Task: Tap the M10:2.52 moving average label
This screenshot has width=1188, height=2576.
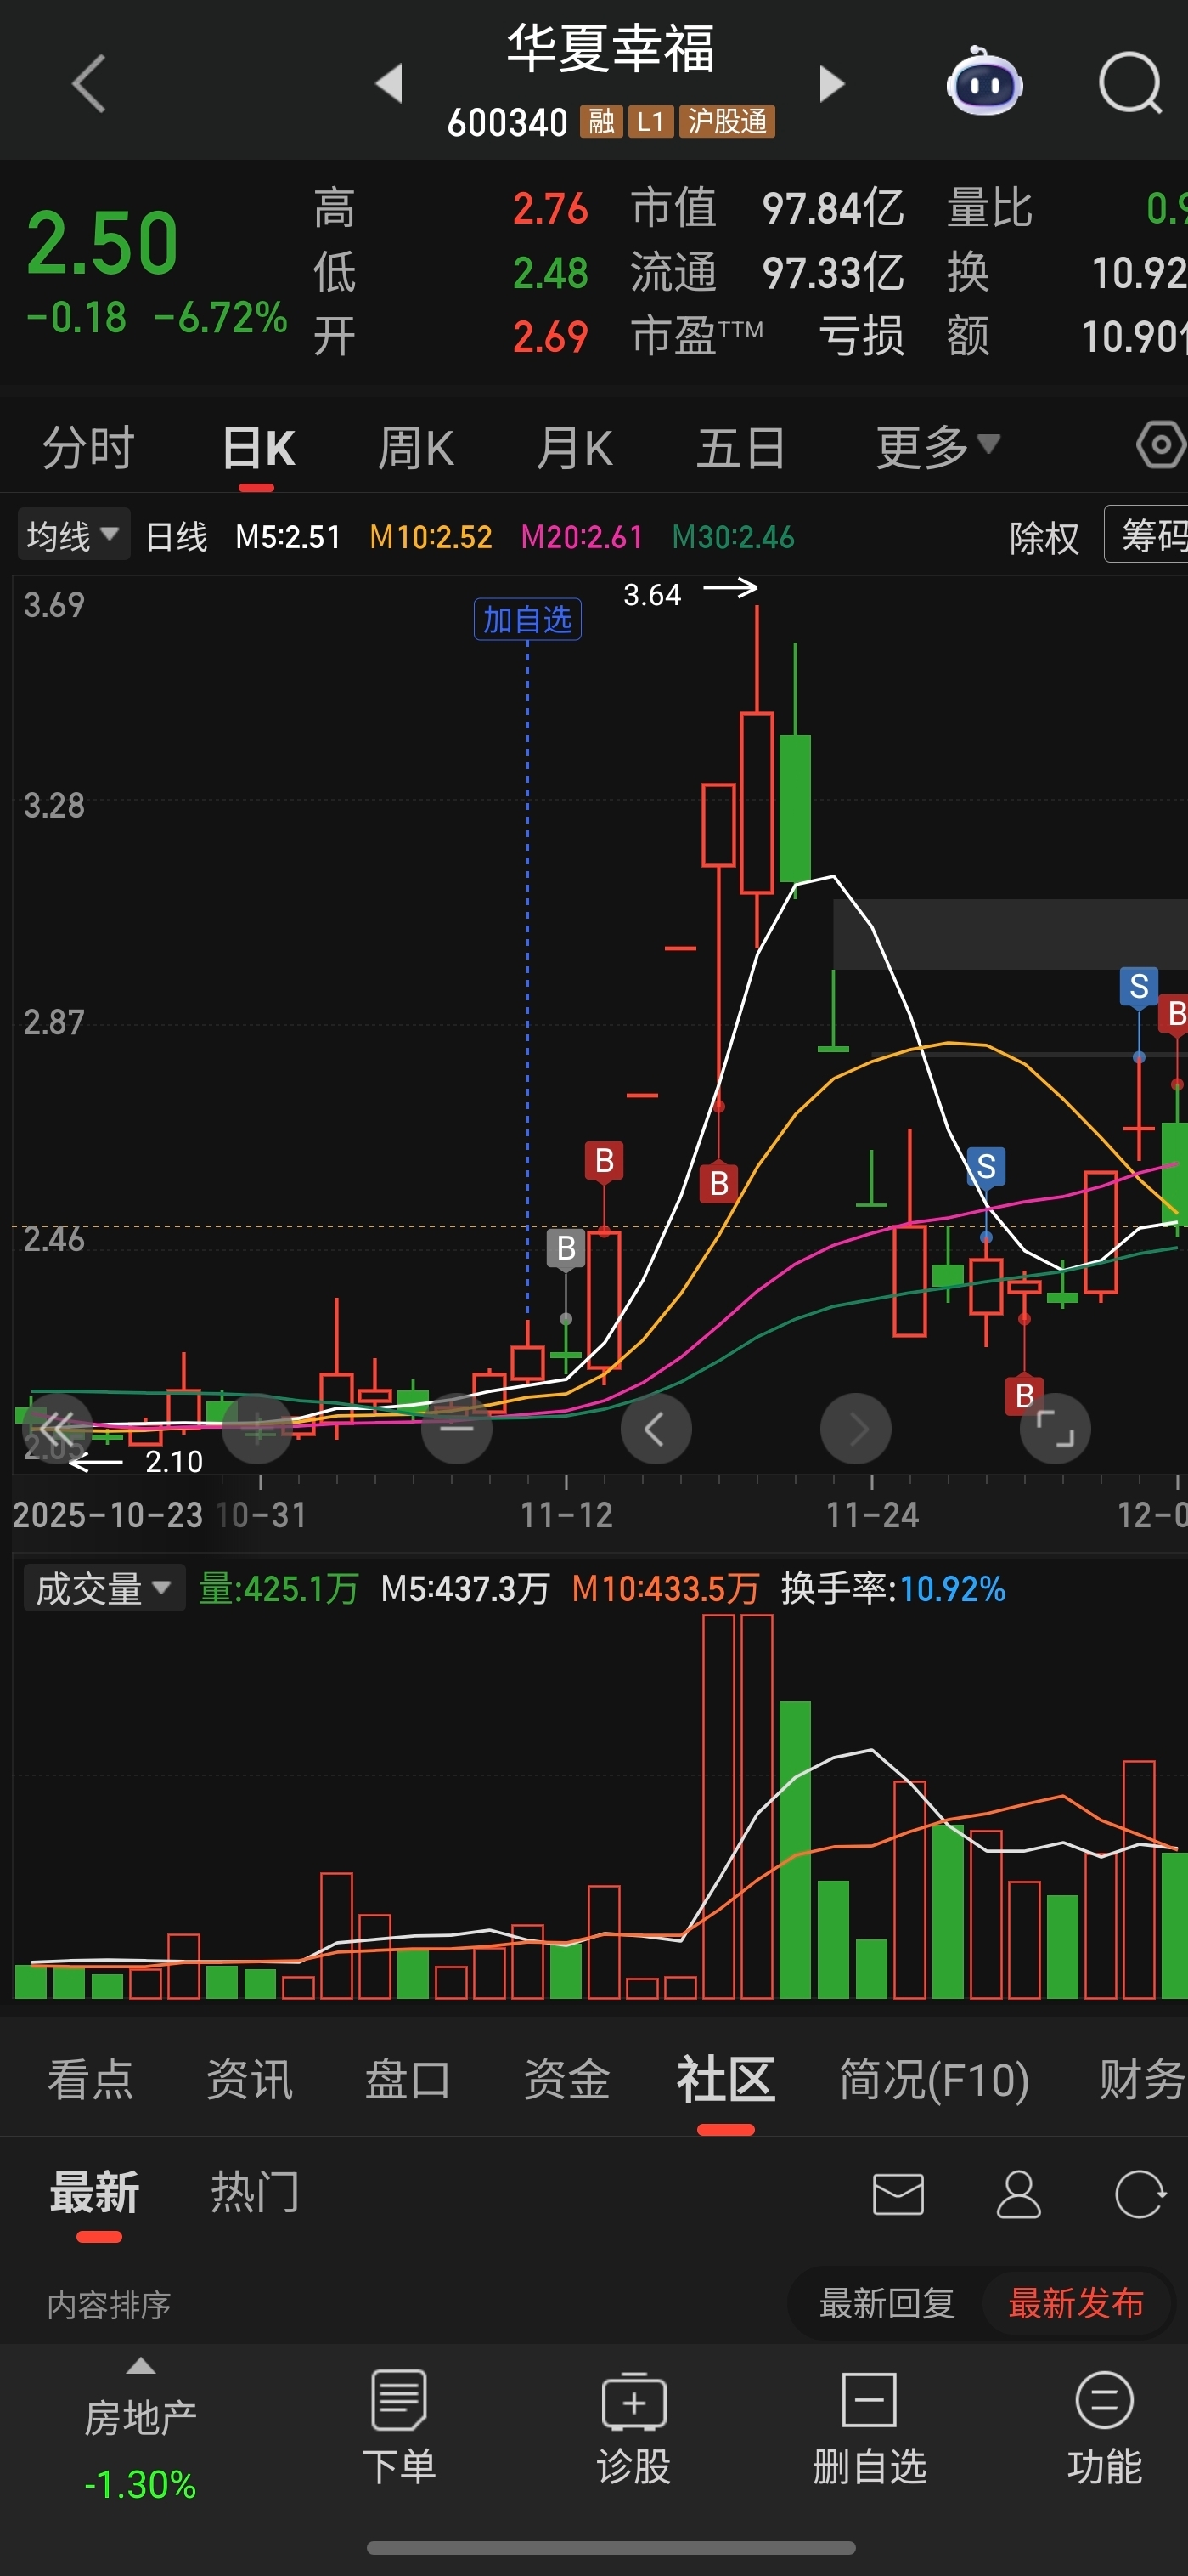Action: pyautogui.click(x=431, y=537)
